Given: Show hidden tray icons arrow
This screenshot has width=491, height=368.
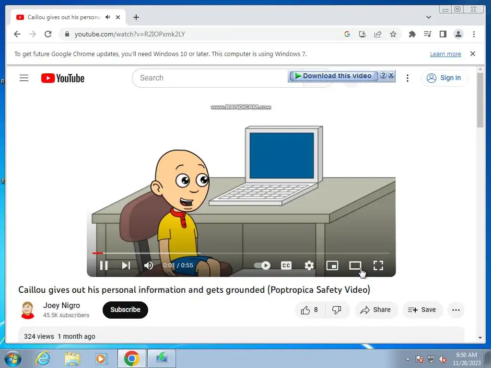Looking at the screenshot, I should point(408,359).
